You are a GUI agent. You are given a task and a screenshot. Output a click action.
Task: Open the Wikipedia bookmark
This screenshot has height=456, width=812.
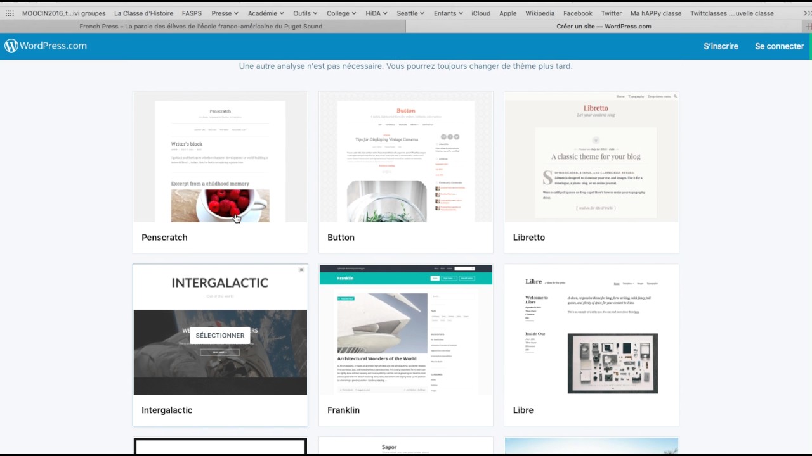pyautogui.click(x=540, y=13)
